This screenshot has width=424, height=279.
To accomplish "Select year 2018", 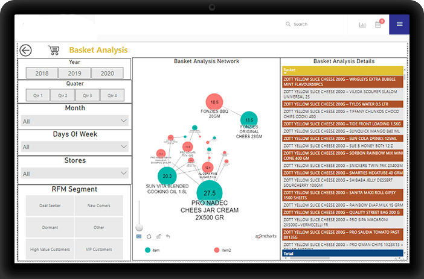I will [x=42, y=73].
